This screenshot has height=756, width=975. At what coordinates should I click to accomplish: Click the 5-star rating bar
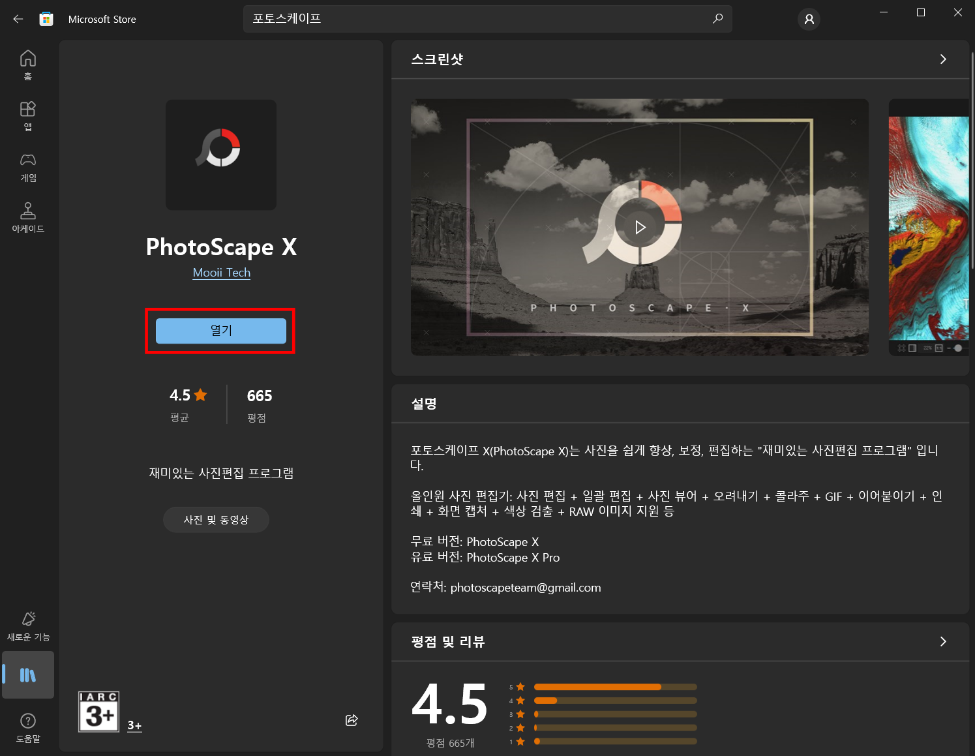[x=615, y=687]
